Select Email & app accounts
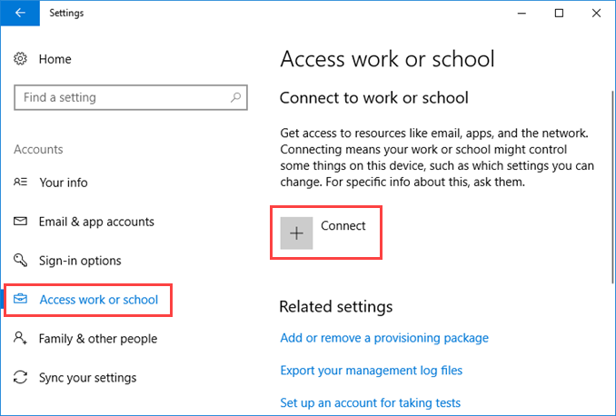This screenshot has width=616, height=416. 96,222
